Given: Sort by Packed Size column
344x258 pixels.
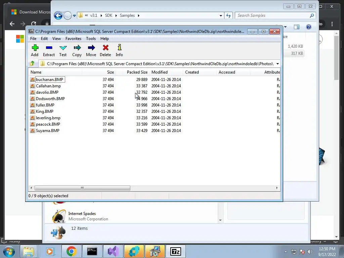Looking at the screenshot, I should click(133, 72).
